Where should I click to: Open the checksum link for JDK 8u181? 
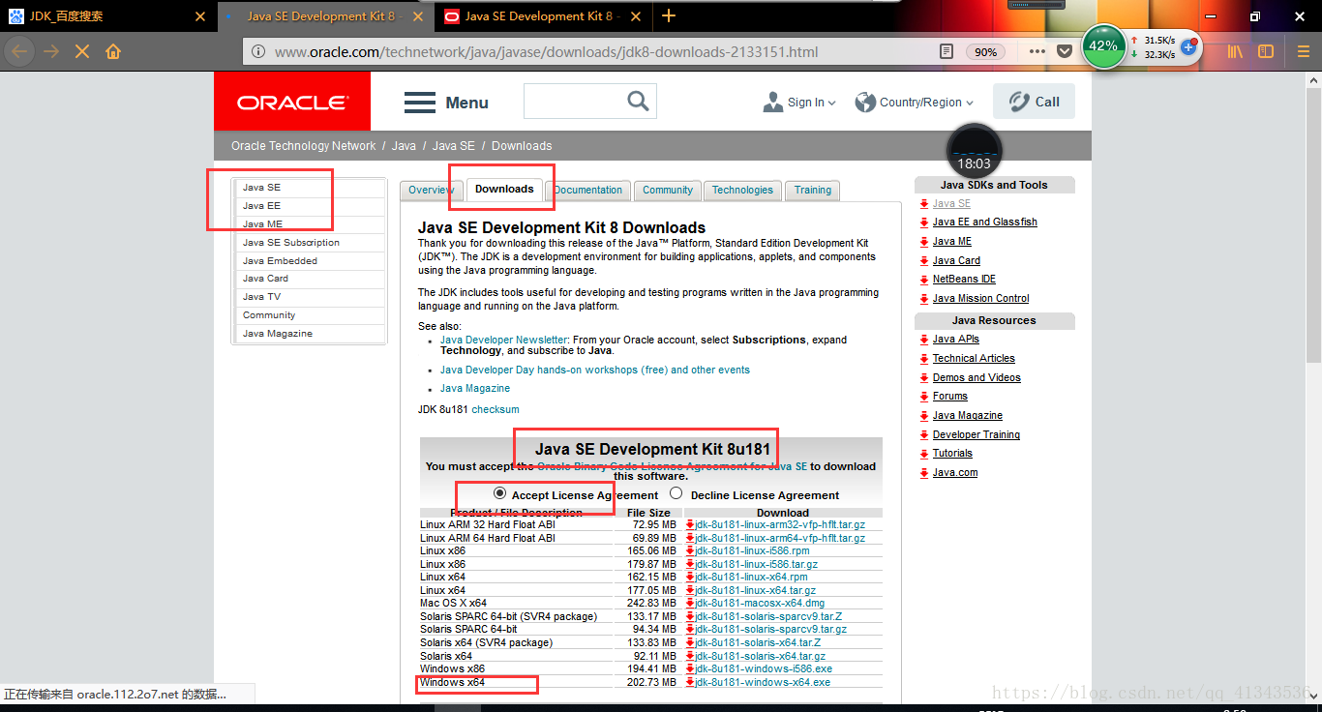coord(496,409)
